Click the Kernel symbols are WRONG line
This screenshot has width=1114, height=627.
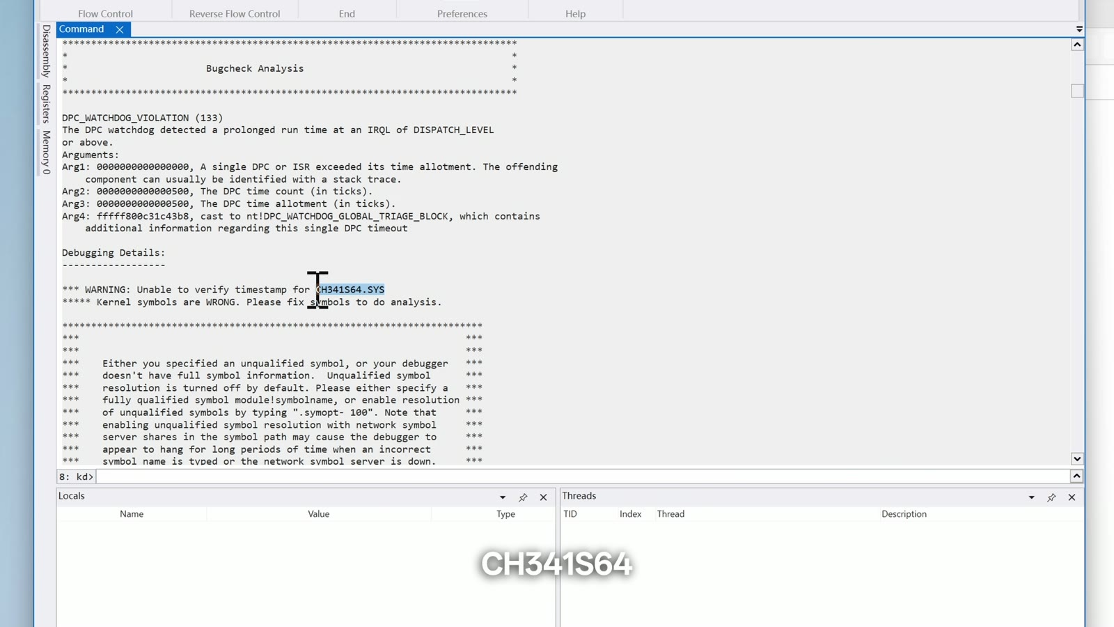[x=252, y=302]
